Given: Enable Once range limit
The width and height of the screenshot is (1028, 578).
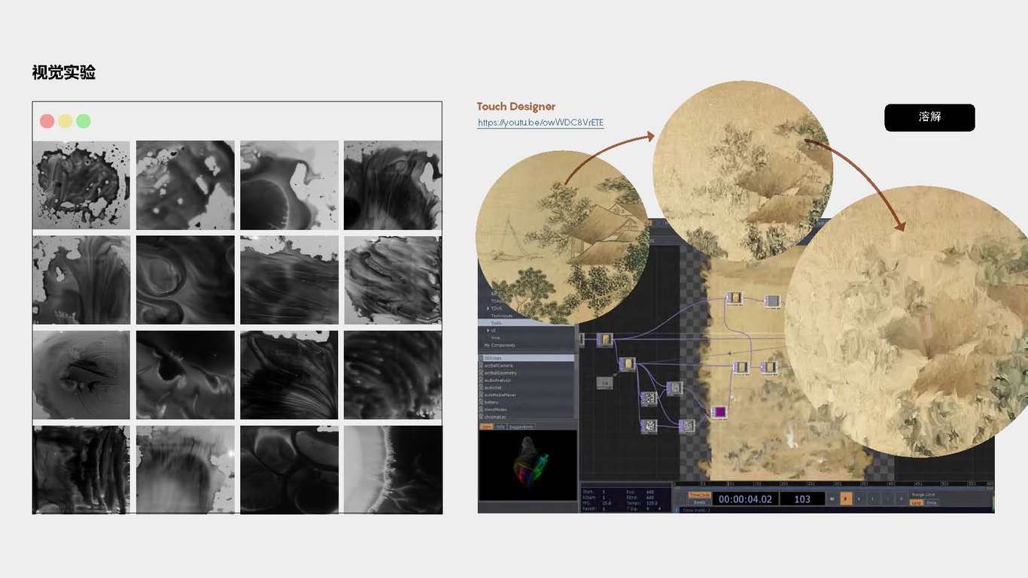Looking at the screenshot, I should point(932,503).
